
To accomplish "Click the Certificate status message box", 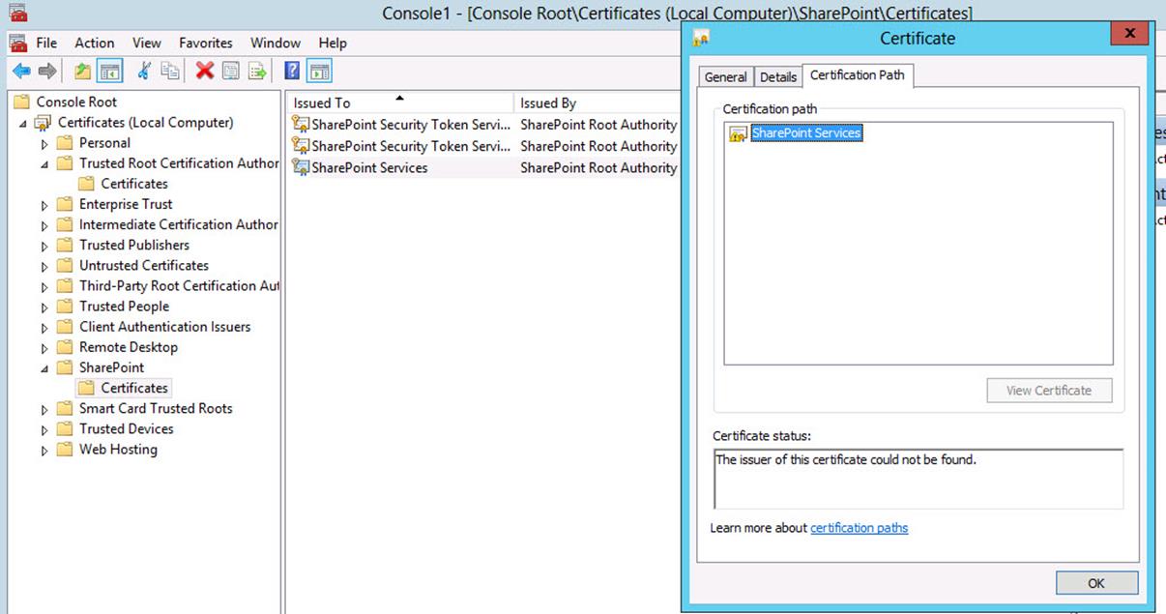I will tap(918, 479).
